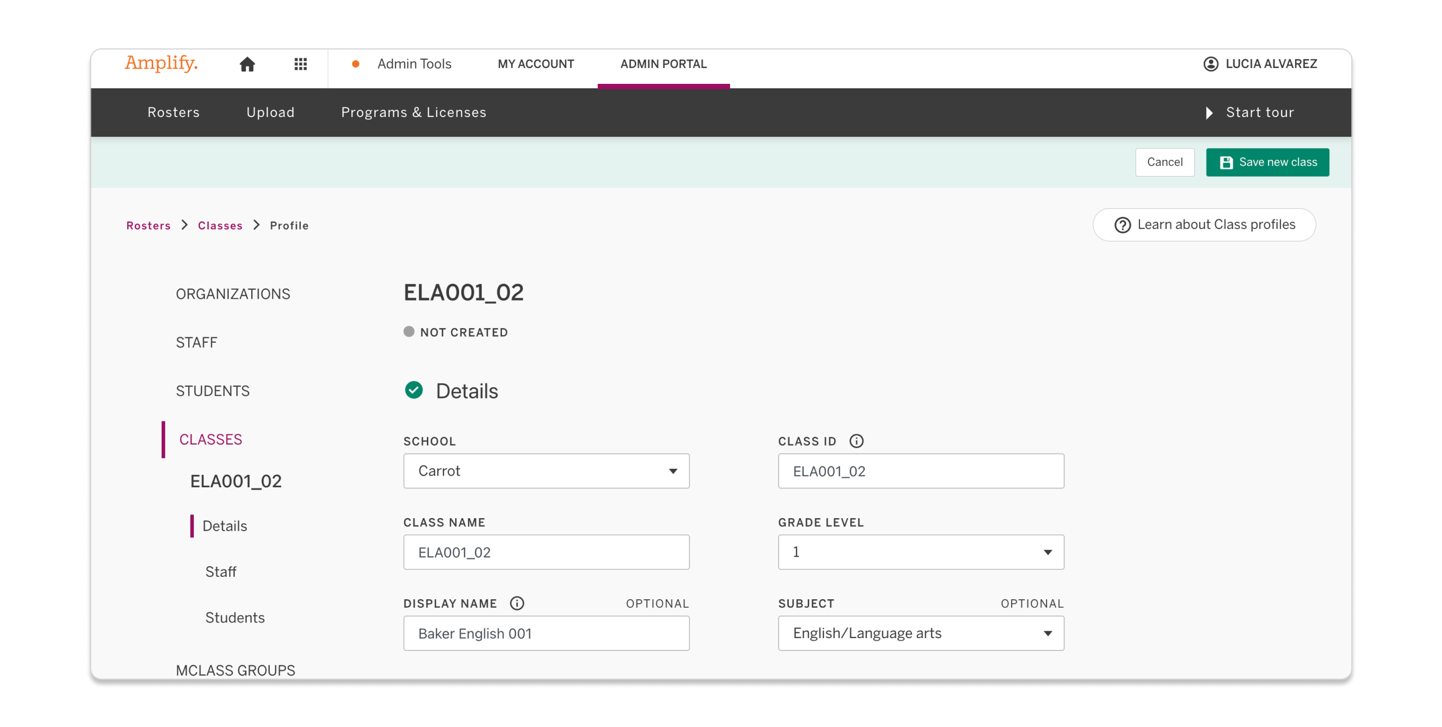This screenshot has height=727, width=1442.
Task: Click the question mark on Learn about Class profiles
Action: [x=1121, y=225]
